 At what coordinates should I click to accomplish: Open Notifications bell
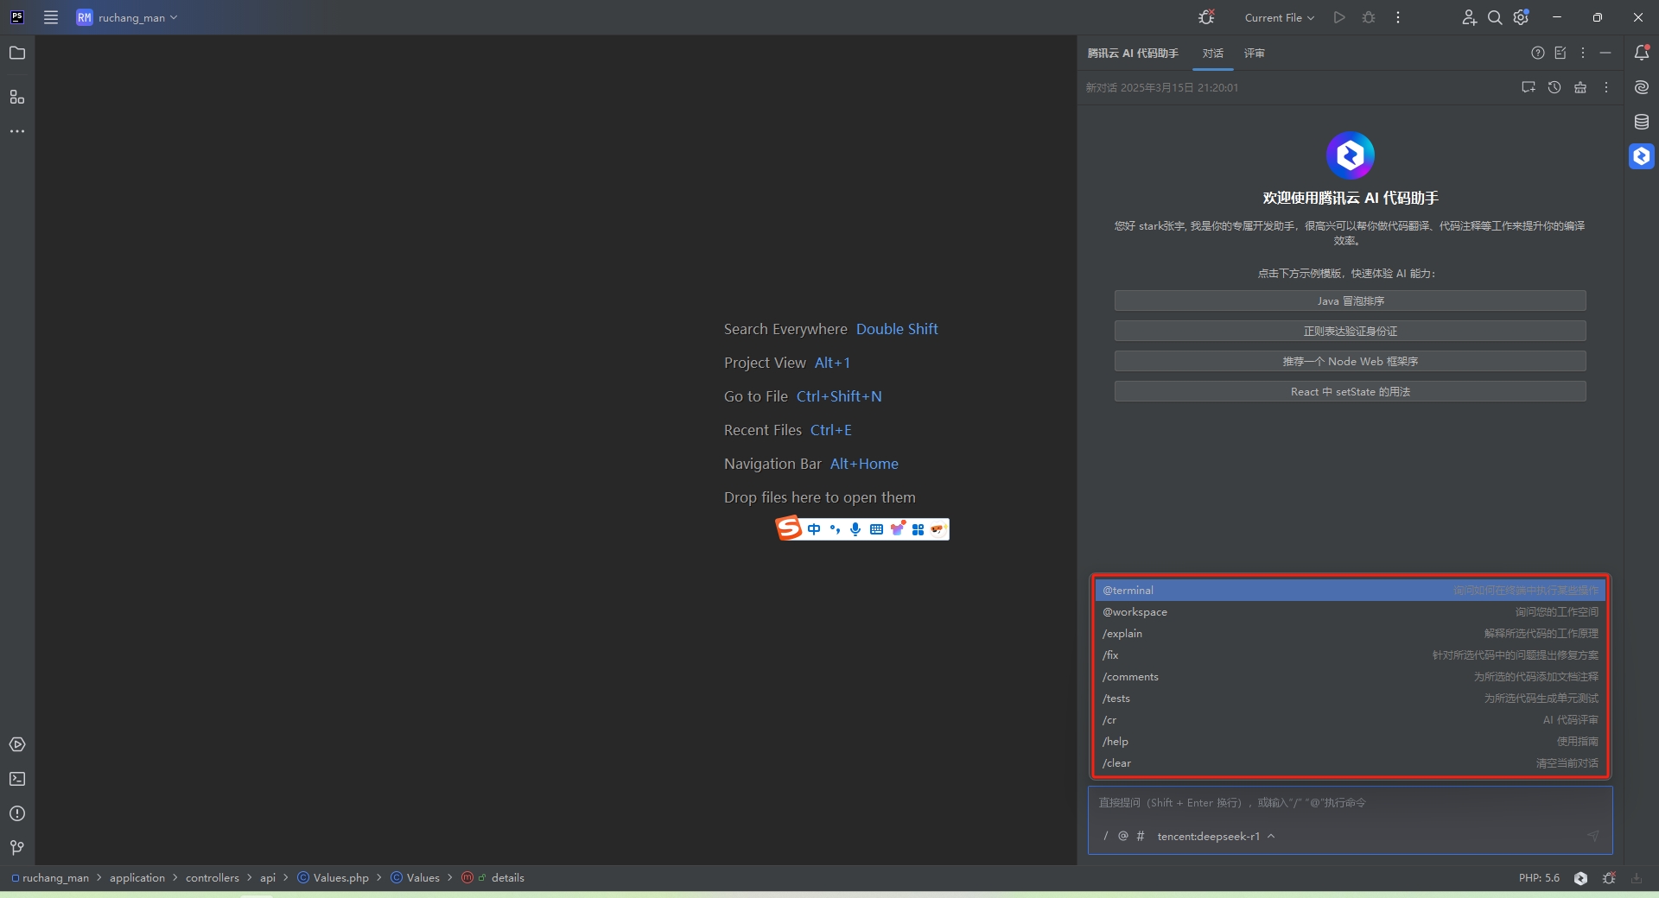coord(1642,53)
